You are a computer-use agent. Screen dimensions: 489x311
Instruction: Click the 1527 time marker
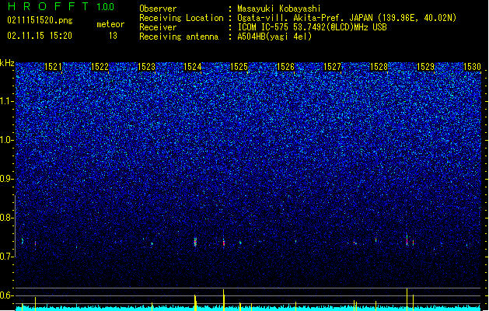pos(333,67)
